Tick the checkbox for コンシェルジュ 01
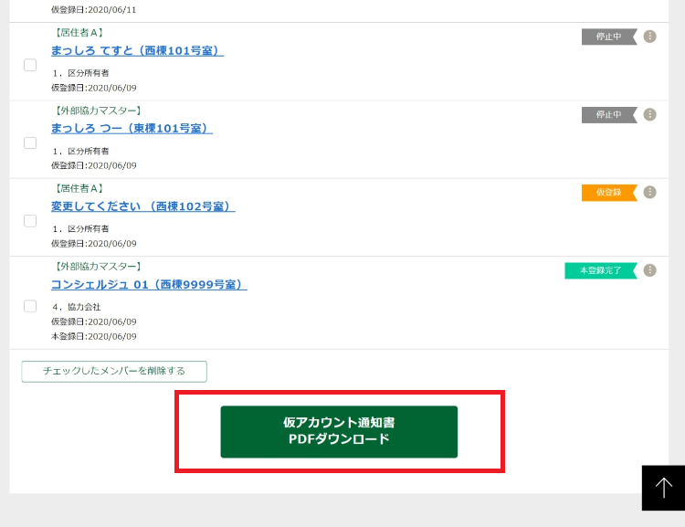Viewport: 685px width, 527px height. pos(30,306)
